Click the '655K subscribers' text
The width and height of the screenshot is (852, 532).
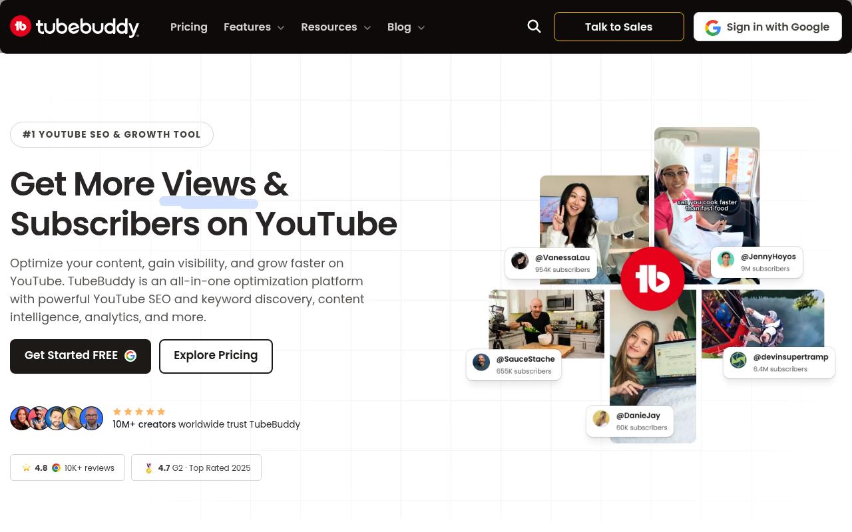pyautogui.click(x=524, y=371)
